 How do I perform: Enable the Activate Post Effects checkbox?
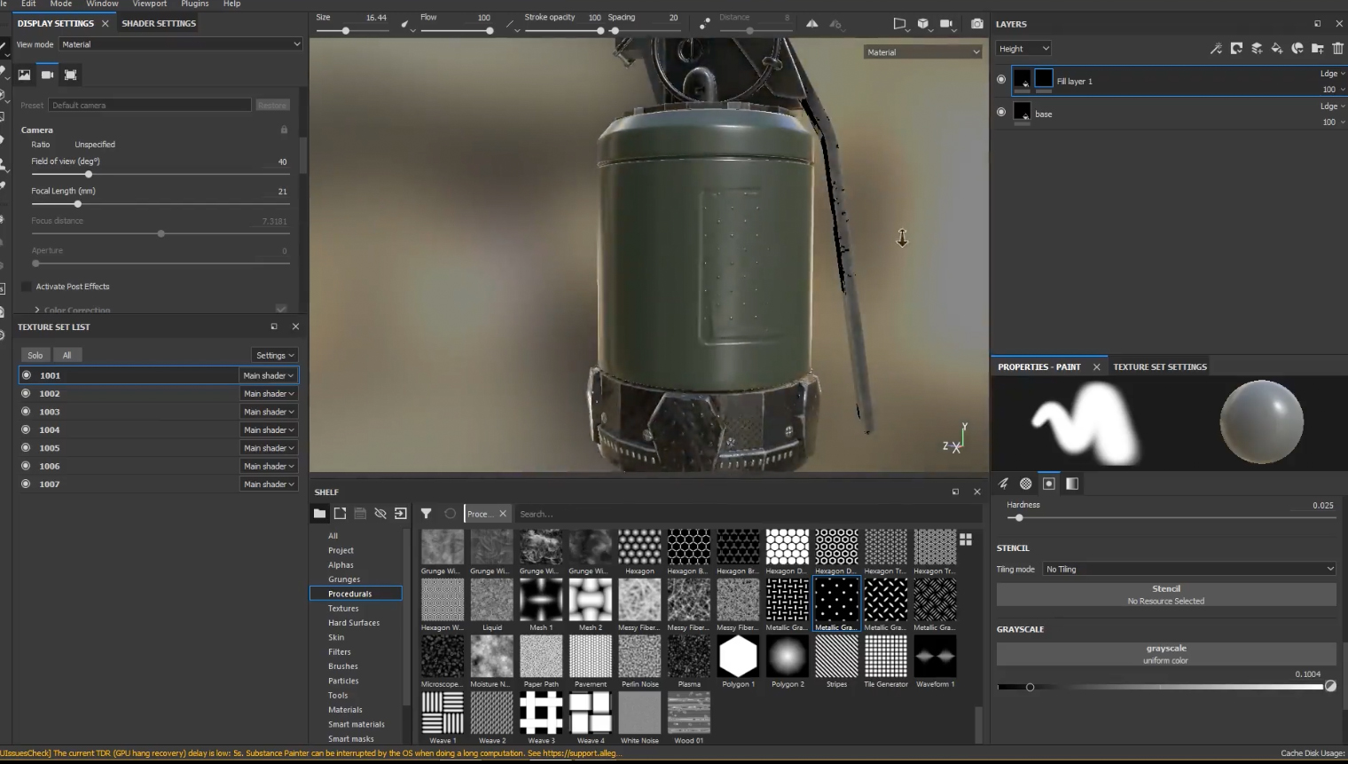(x=27, y=287)
